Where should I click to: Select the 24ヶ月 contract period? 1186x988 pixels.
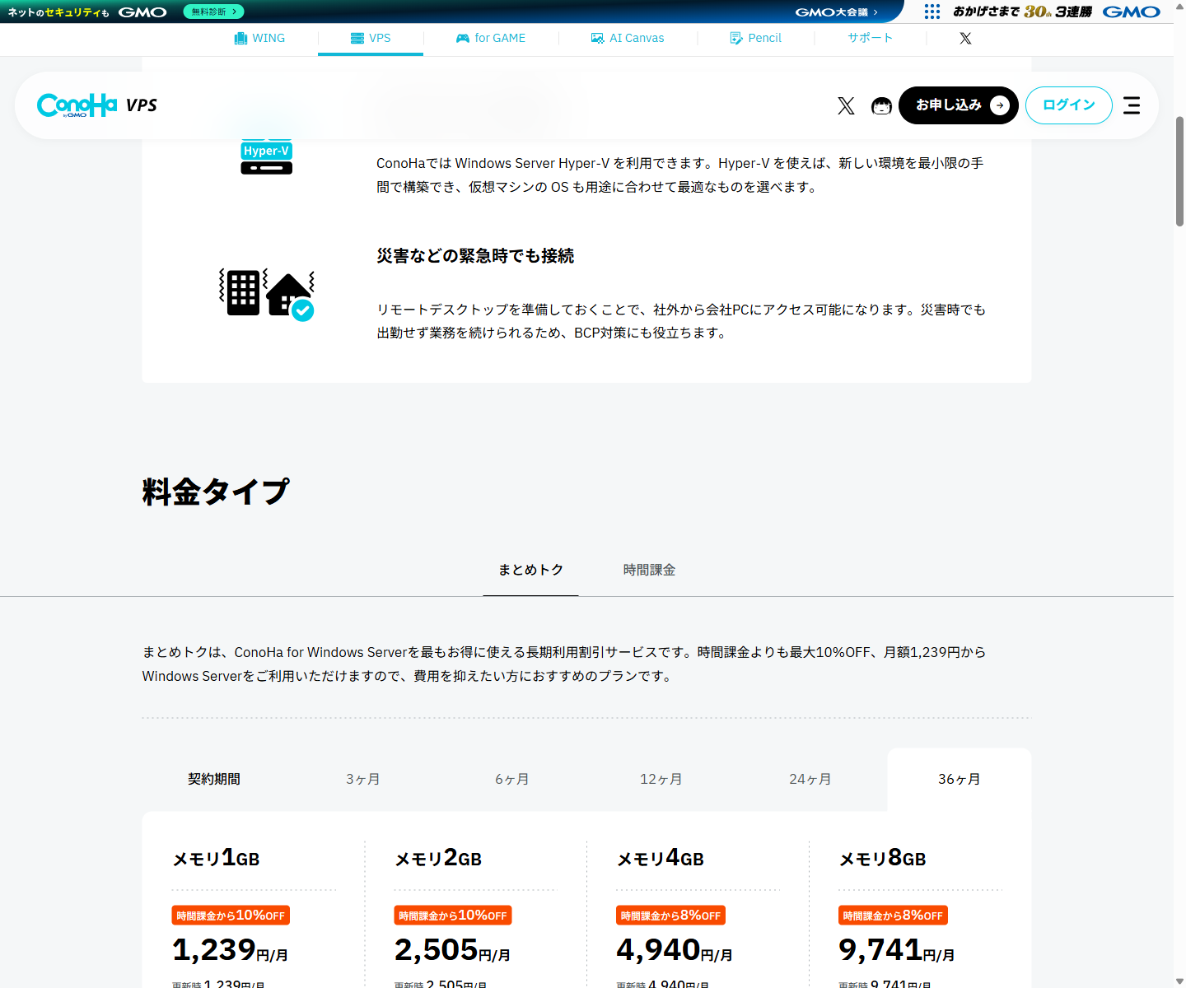(810, 779)
